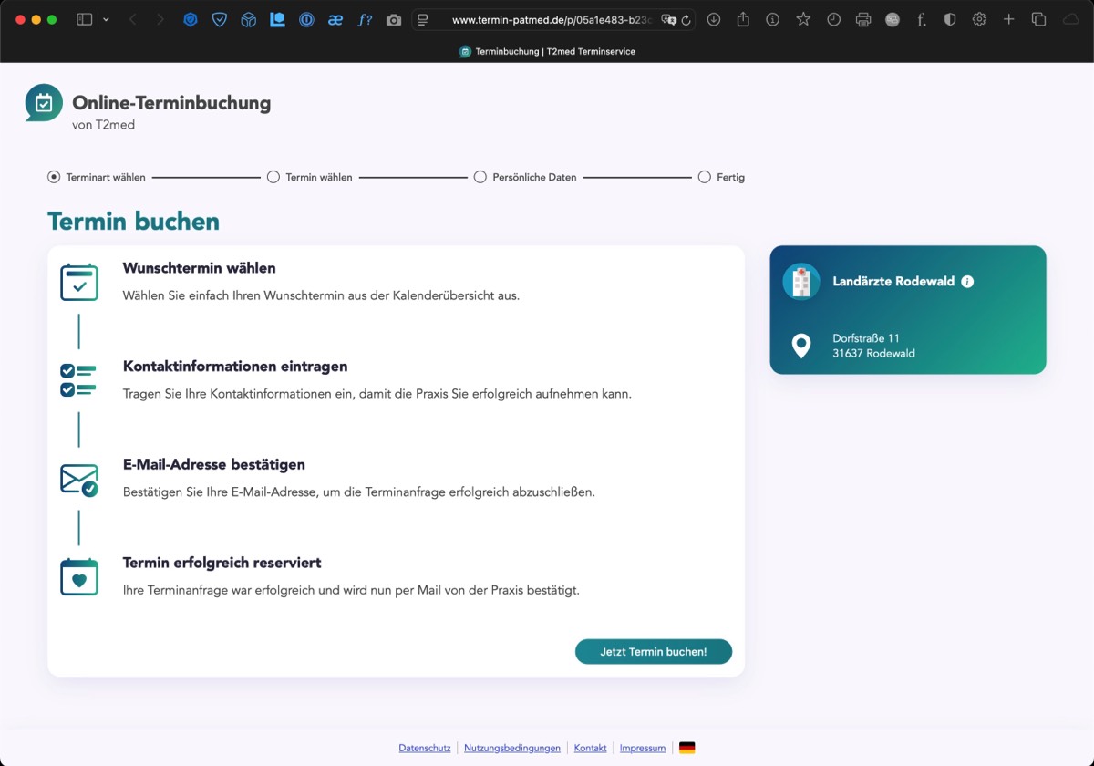Open the 1Password extension icon
This screenshot has height=766, width=1094.
click(x=306, y=19)
